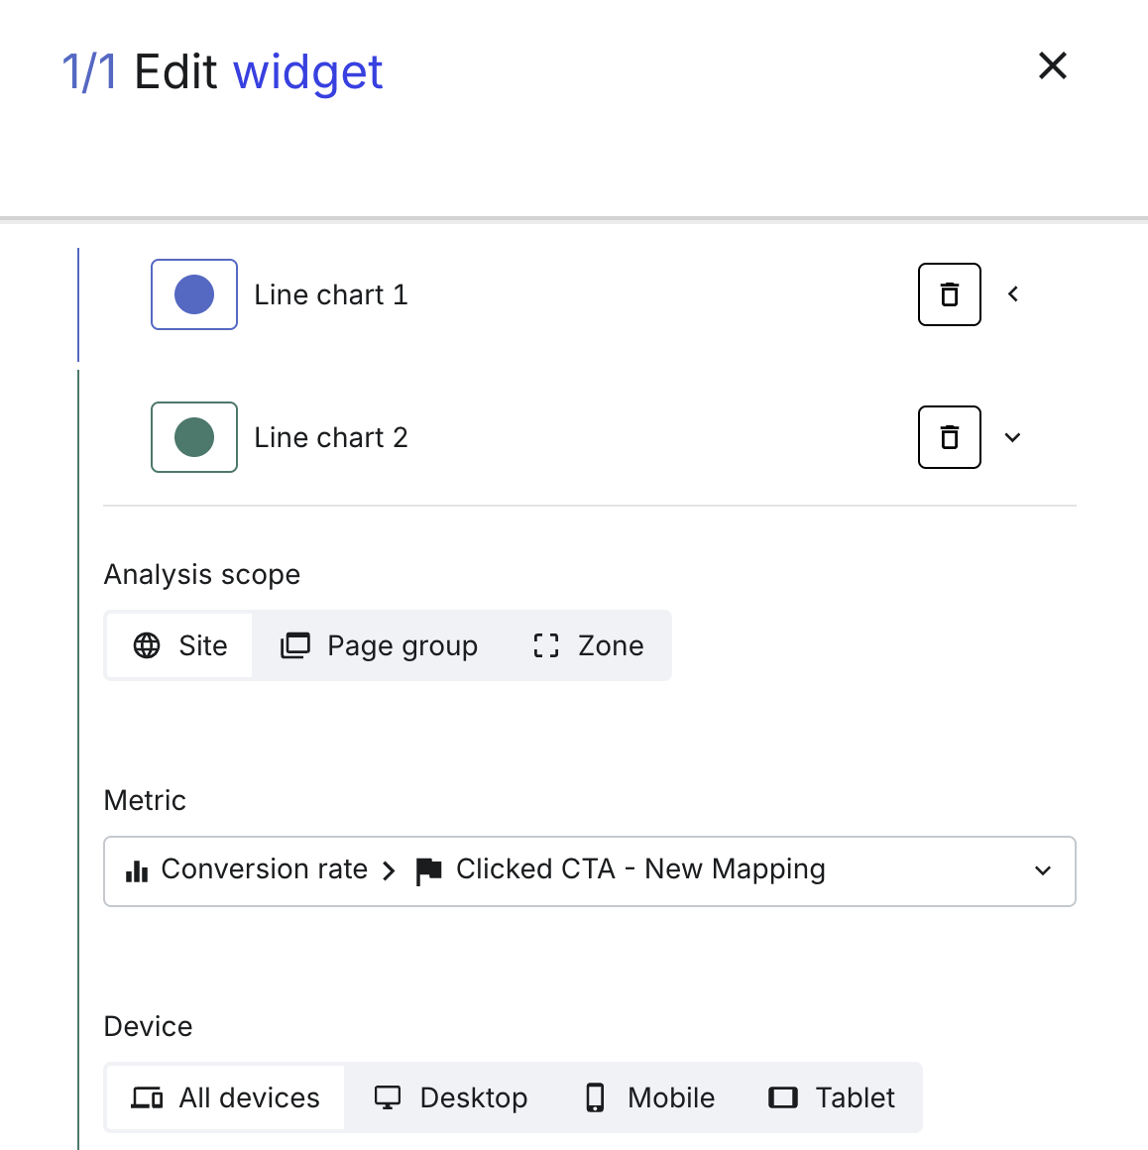1148x1150 pixels.
Task: Click the Tablet device icon
Action: 783,1097
